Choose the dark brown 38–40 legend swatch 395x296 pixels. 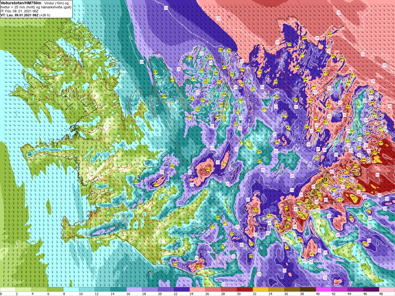pos(308,290)
